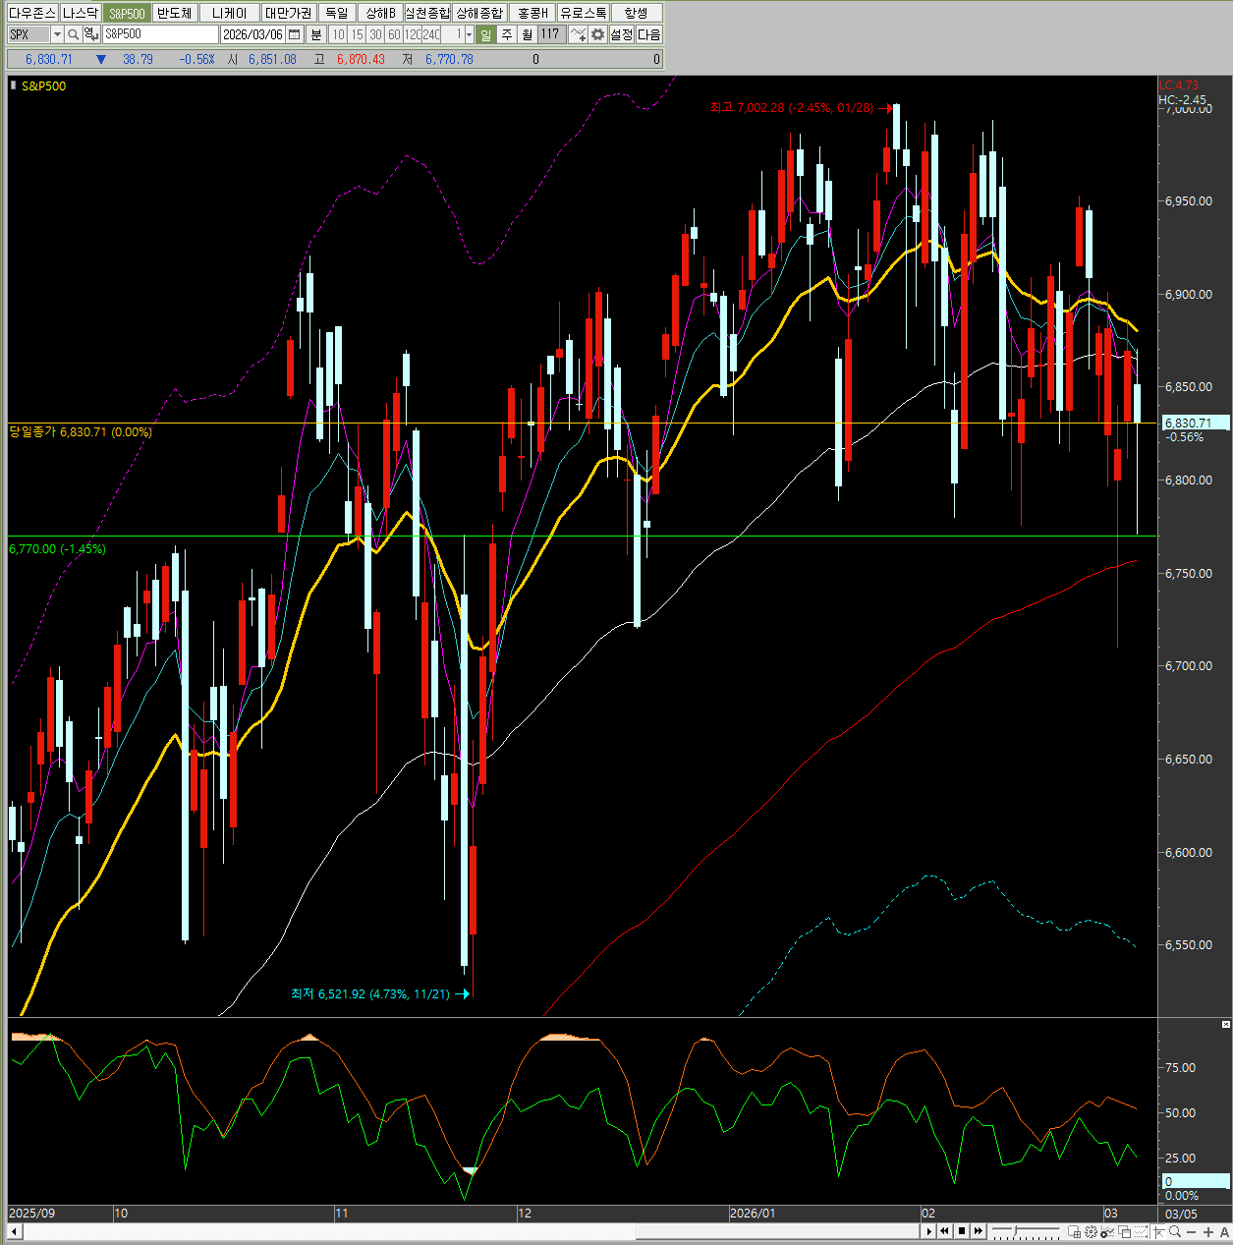Click the 6,770.00 (-1.45%) level label
Viewport: 1233px width, 1245px height.
57,548
